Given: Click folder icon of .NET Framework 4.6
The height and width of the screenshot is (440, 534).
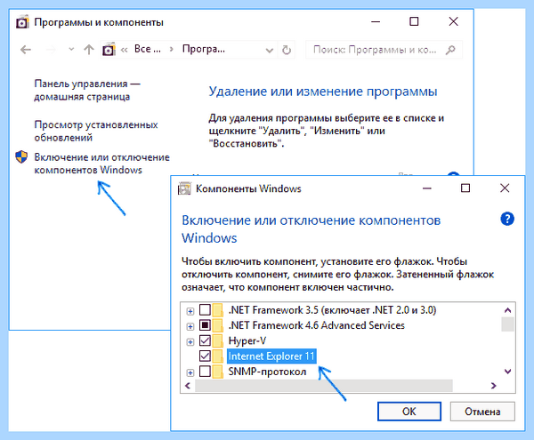Looking at the screenshot, I should point(218,325).
